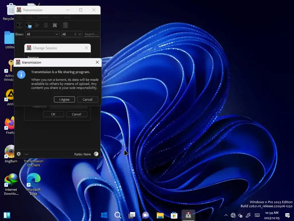Click the Open URL toolbar icon
Image resolution: width=294 pixels, height=221 pixels.
[x=28, y=25]
